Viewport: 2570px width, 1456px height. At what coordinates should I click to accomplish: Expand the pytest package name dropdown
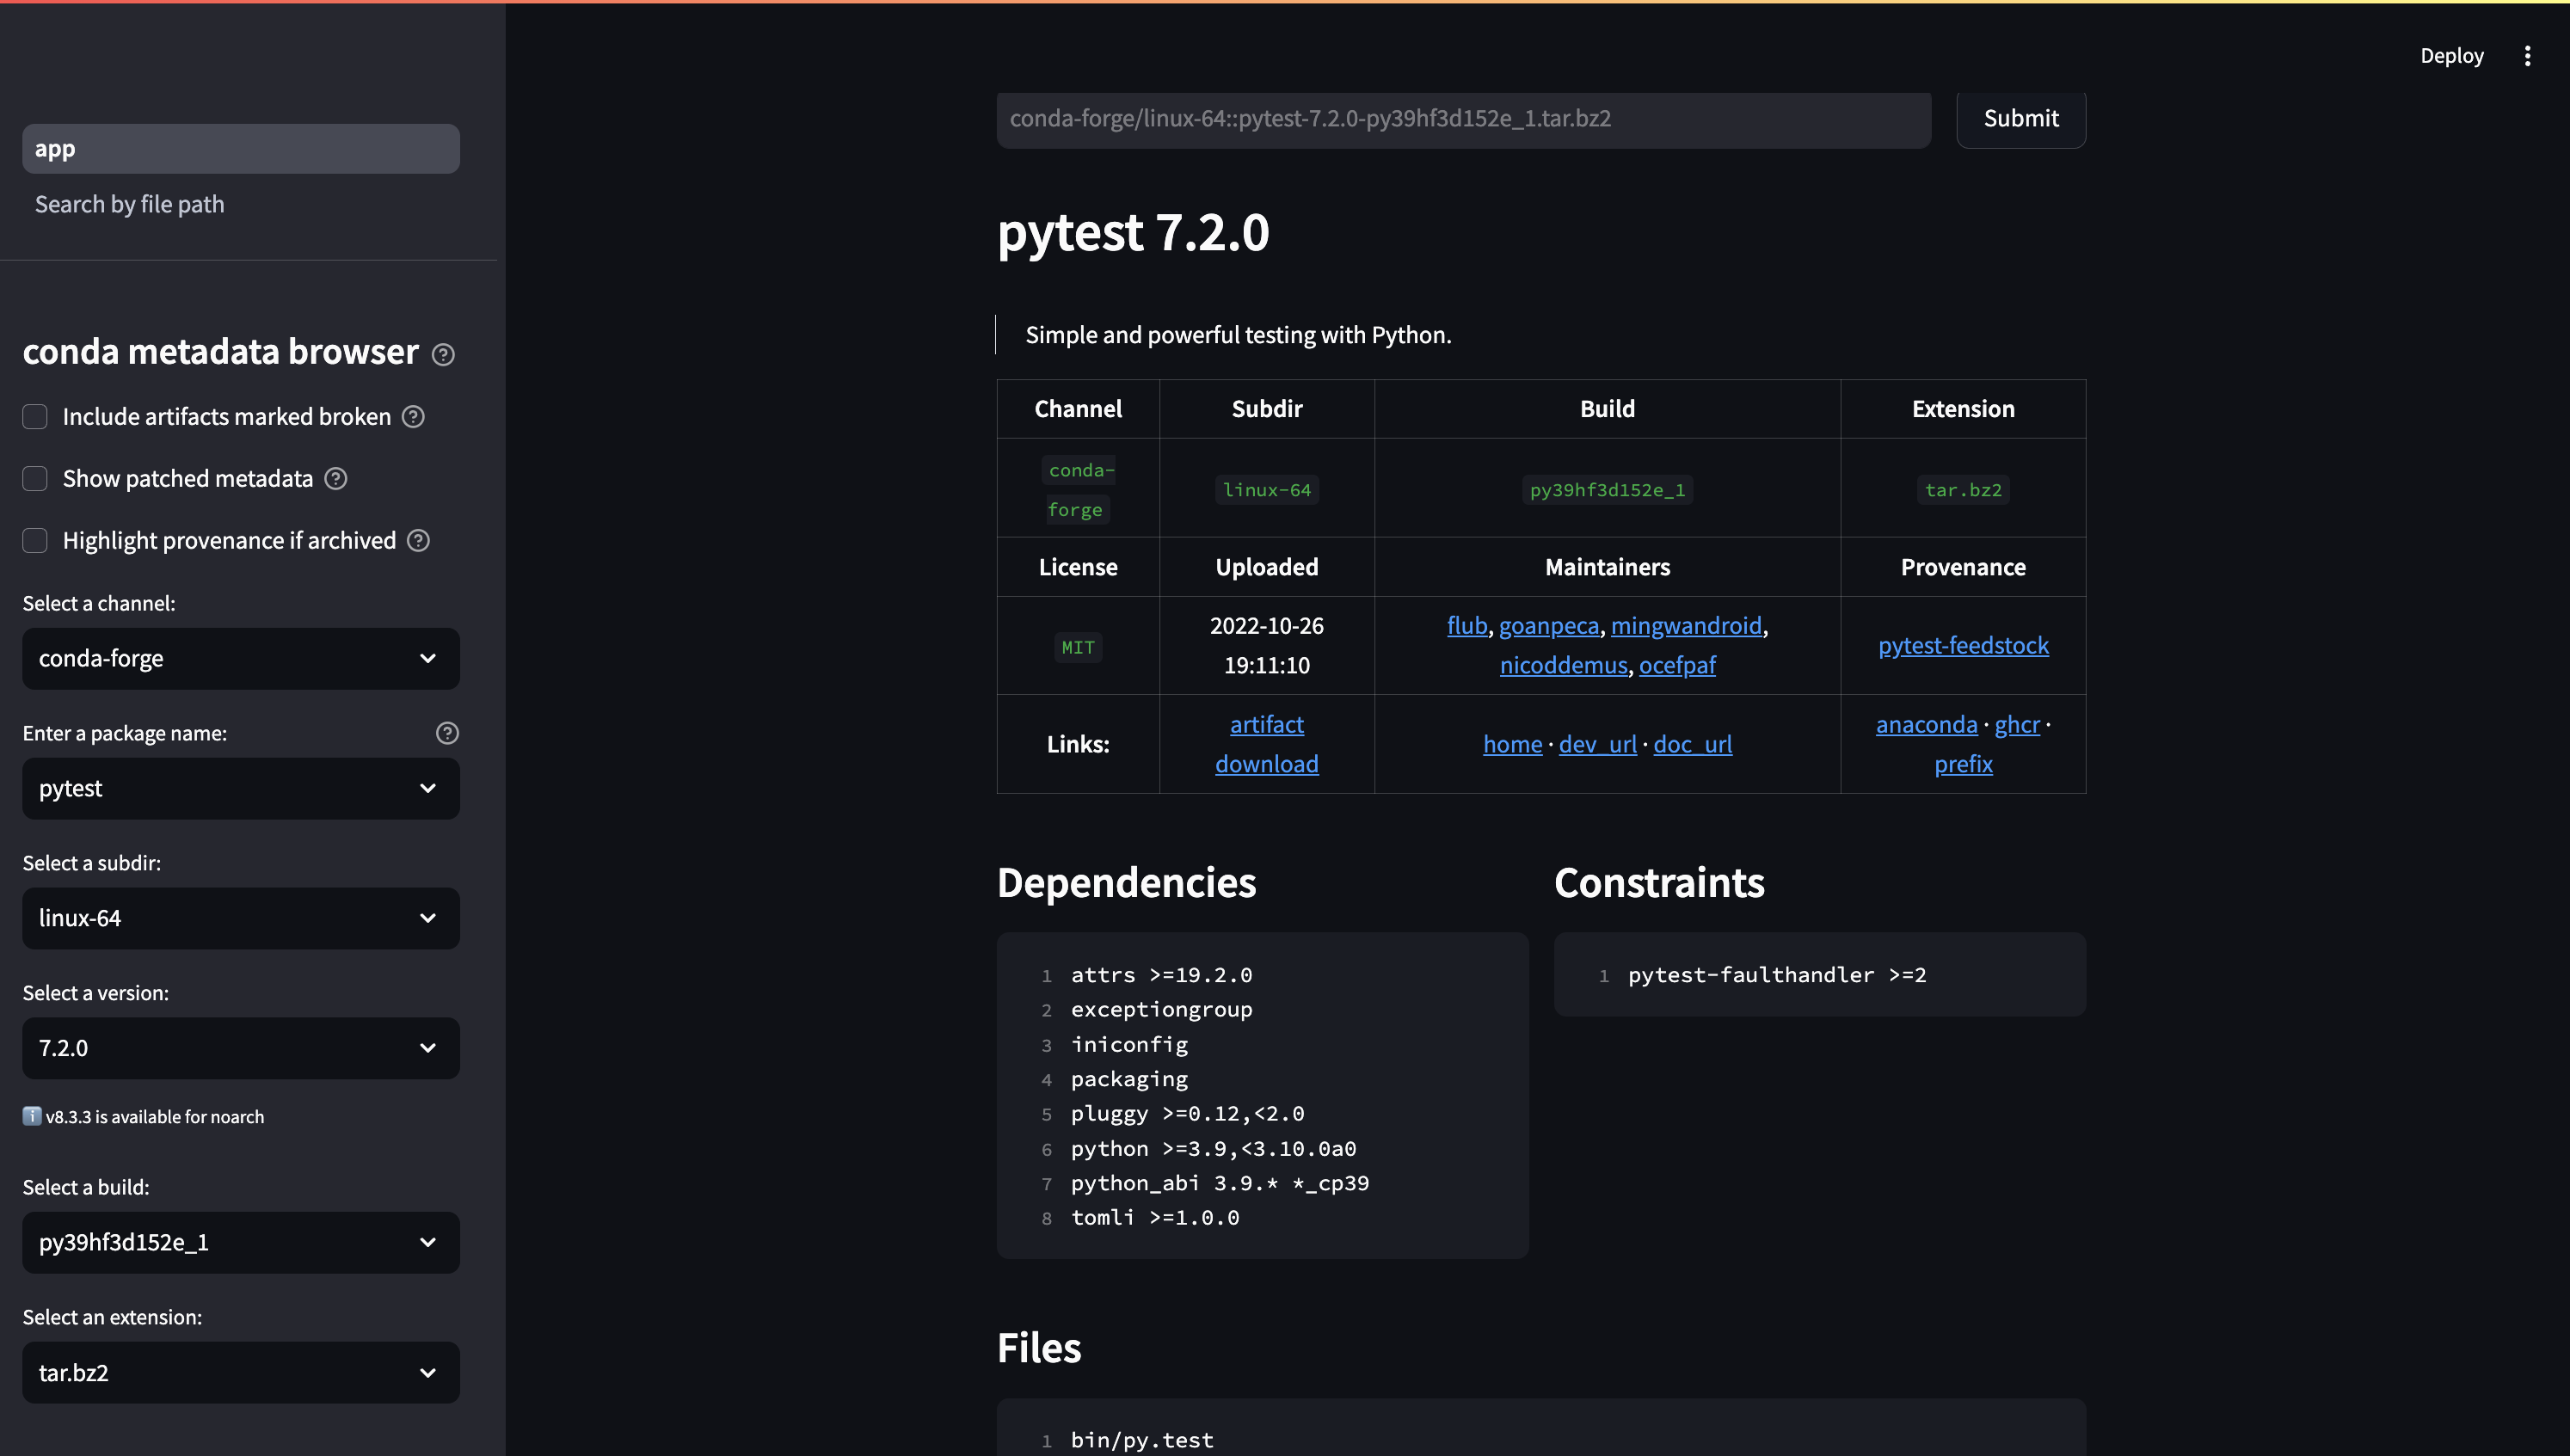[241, 788]
